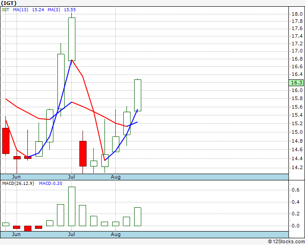Click the 17.8 price axis label
The height and width of the screenshot is (245, 305).
pyautogui.click(x=297, y=21)
